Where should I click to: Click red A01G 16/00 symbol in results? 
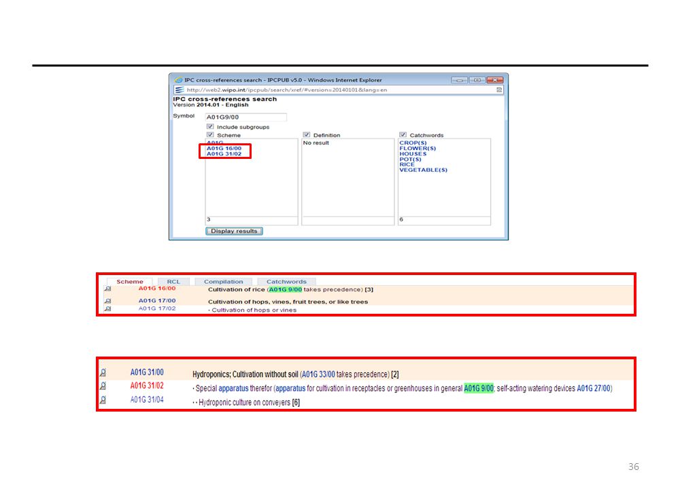coord(157,289)
